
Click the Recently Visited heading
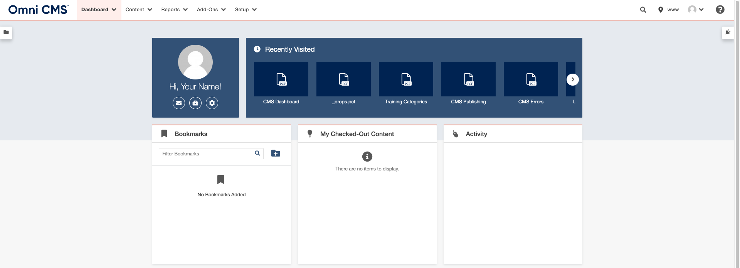290,49
